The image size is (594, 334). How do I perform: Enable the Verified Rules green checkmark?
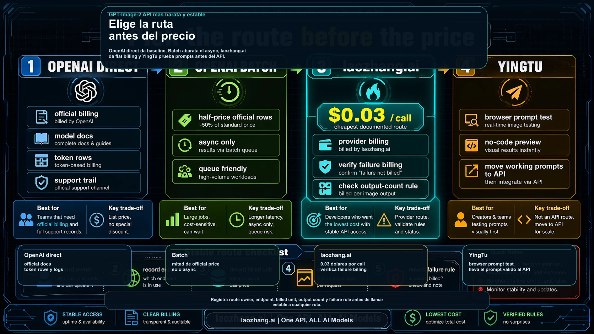pyautogui.click(x=491, y=318)
